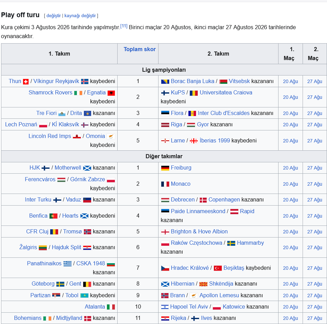The image size is (327, 324).
Task: Open the Copenhagen team link
Action: click(224, 199)
